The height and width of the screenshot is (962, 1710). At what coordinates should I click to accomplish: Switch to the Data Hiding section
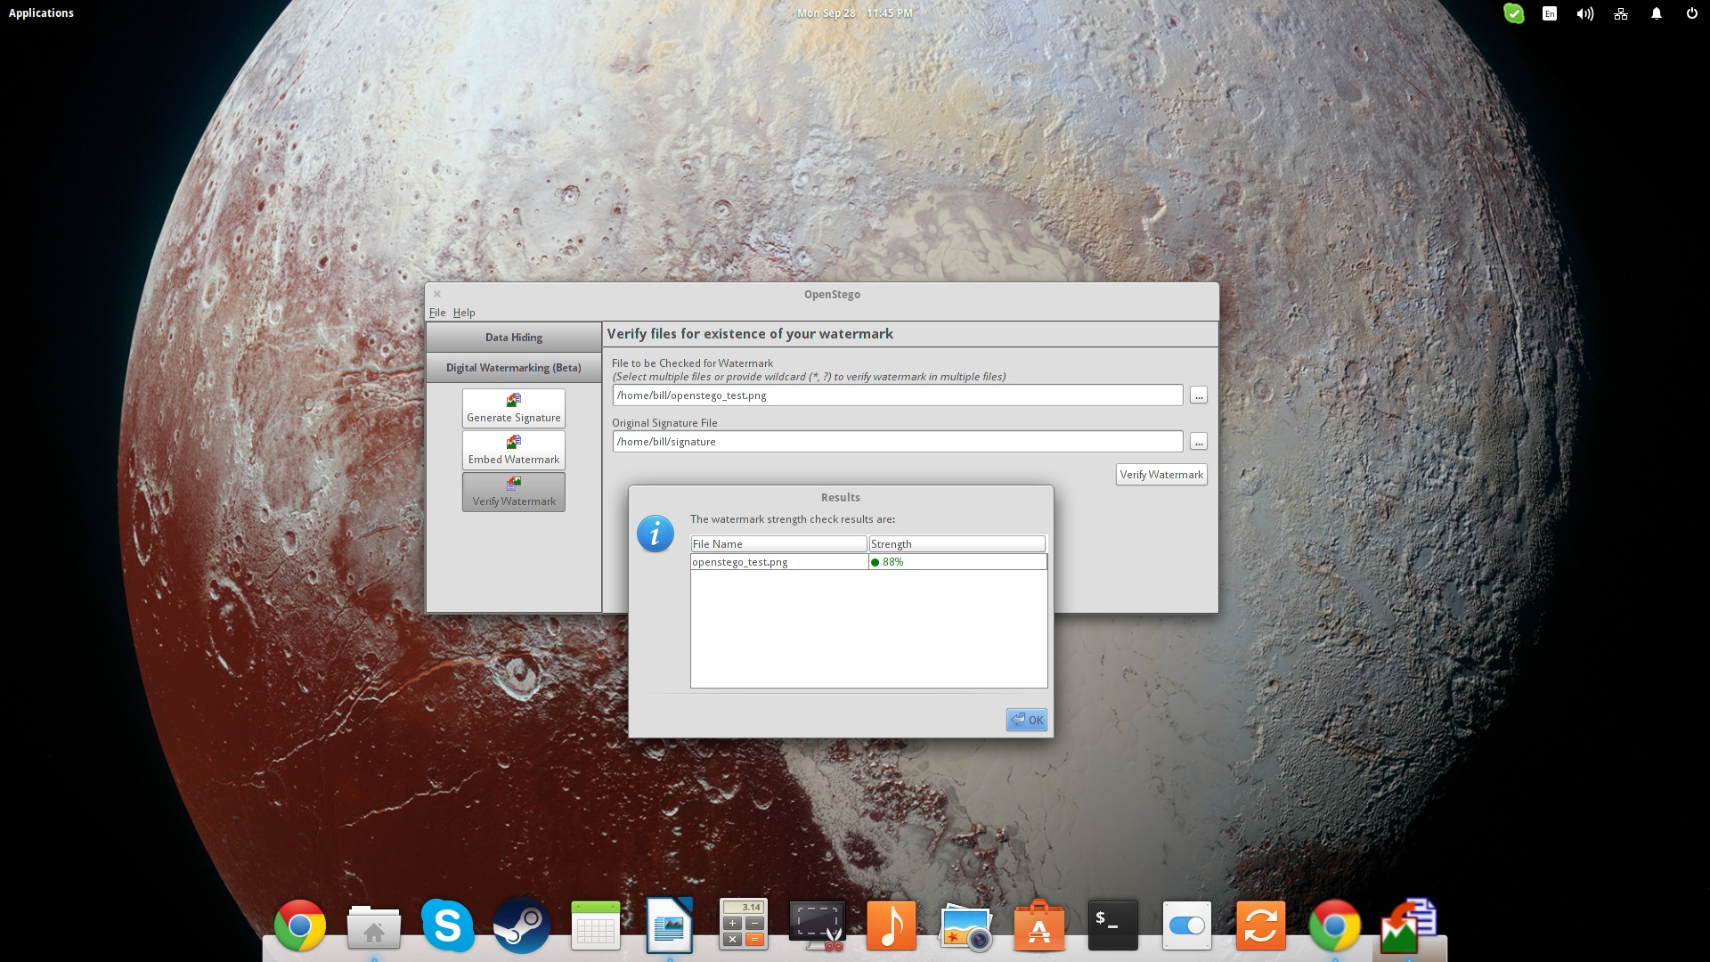tap(513, 337)
